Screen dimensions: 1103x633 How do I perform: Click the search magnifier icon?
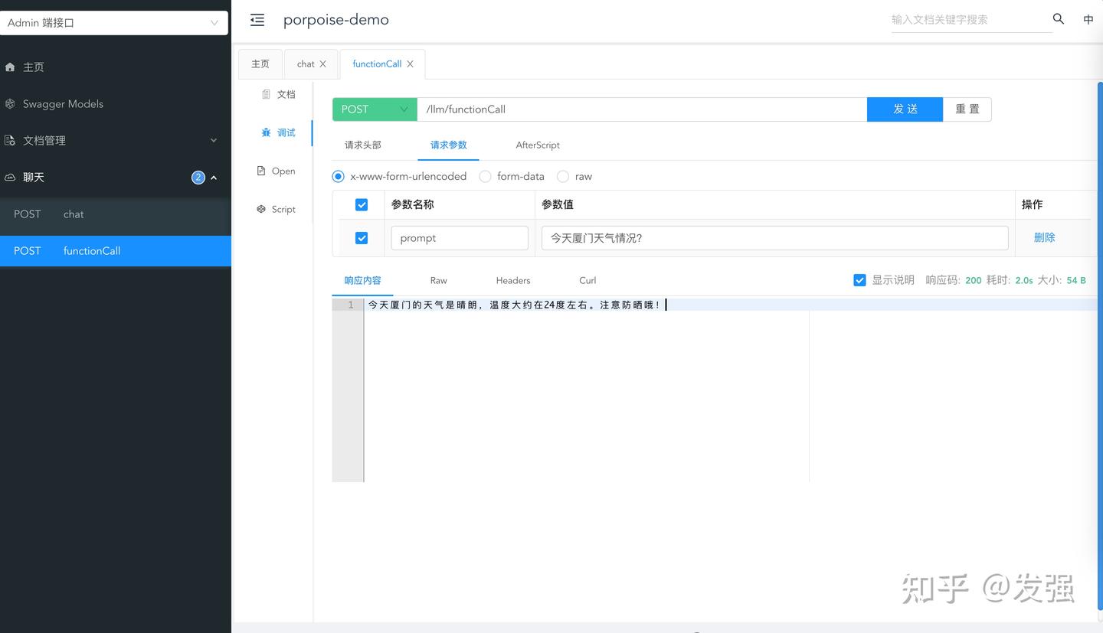coord(1059,19)
